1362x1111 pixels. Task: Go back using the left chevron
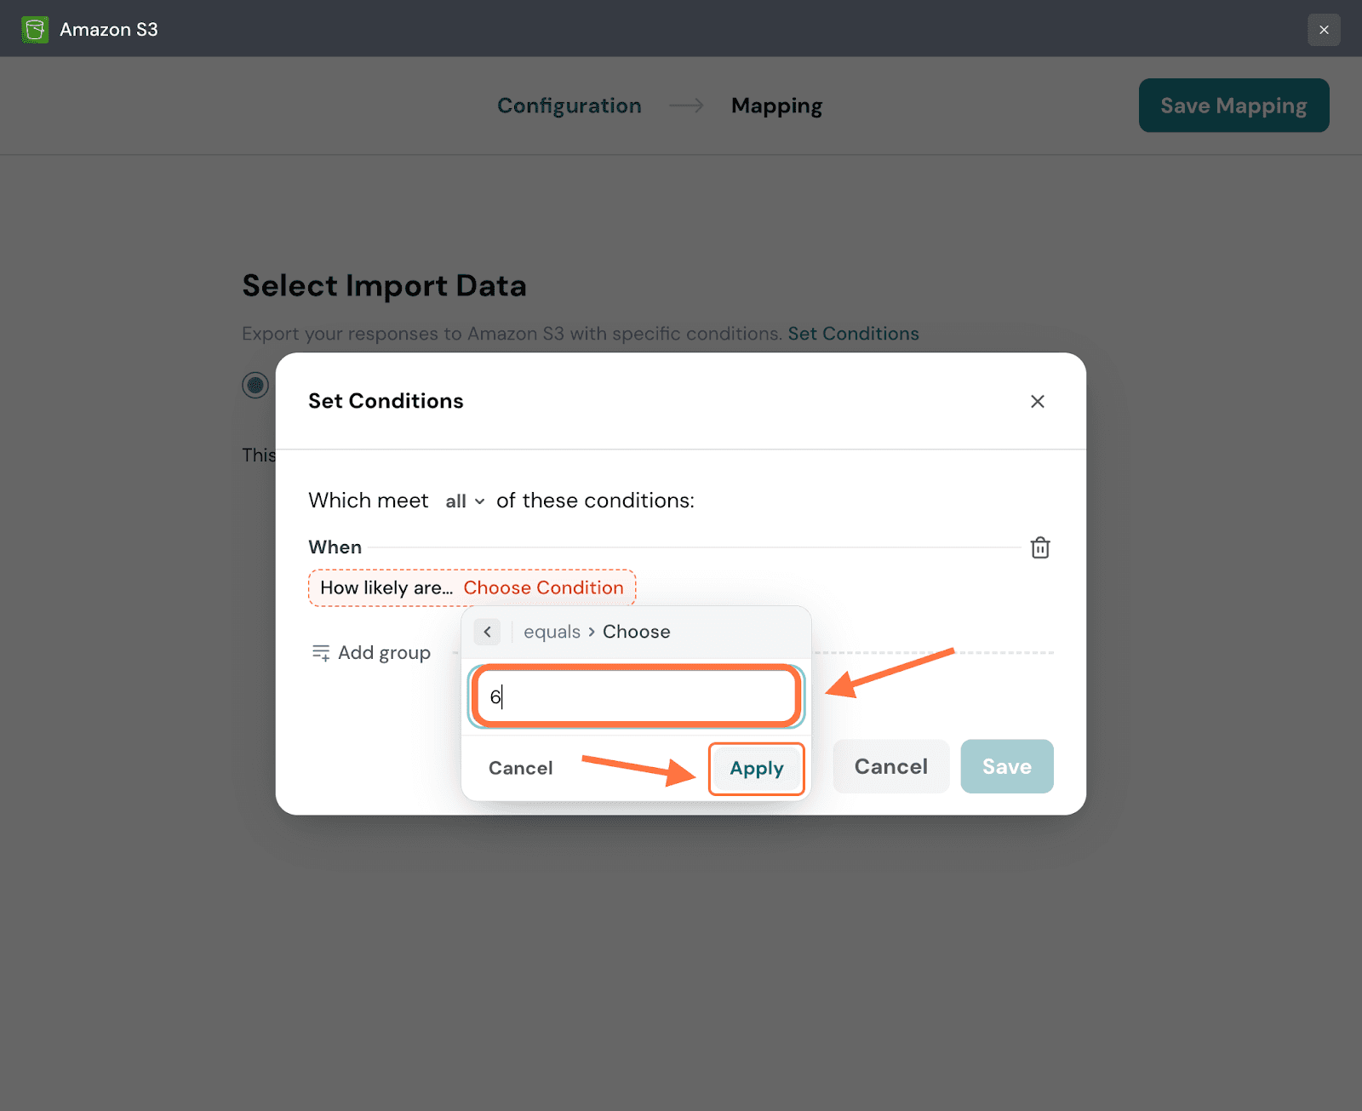[487, 632]
